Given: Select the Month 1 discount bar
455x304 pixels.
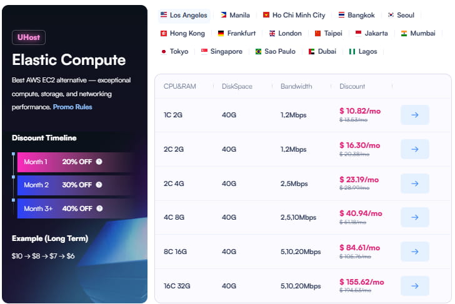Looking at the screenshot, I should pos(72,162).
